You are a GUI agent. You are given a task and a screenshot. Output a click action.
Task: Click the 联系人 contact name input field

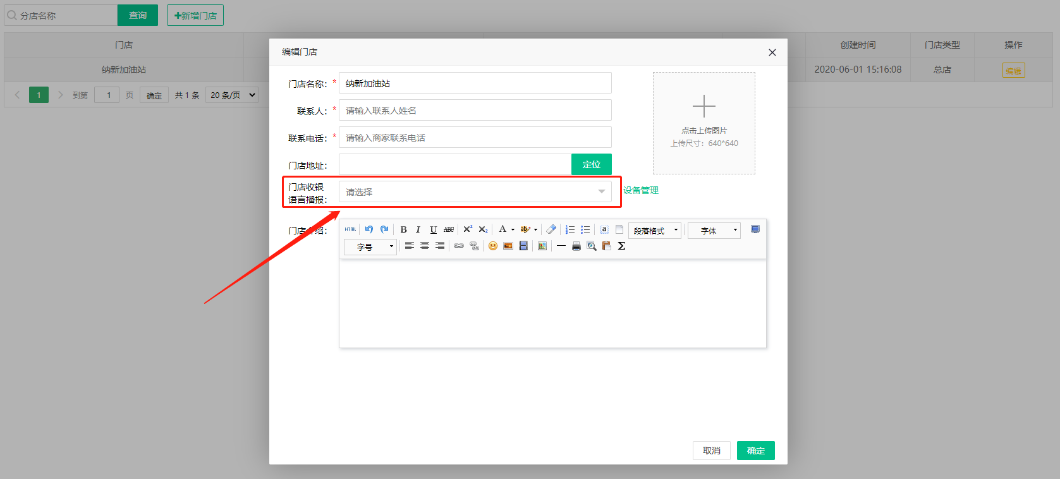click(x=475, y=111)
